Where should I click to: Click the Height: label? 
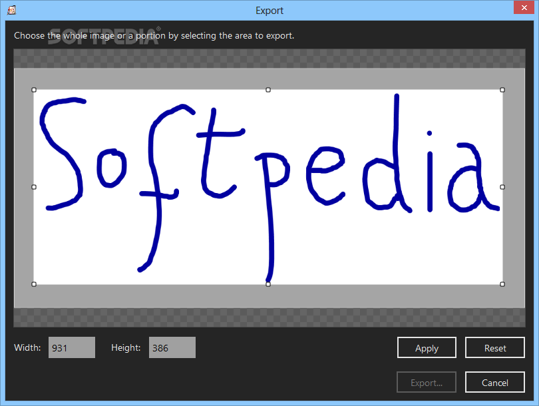tap(126, 347)
